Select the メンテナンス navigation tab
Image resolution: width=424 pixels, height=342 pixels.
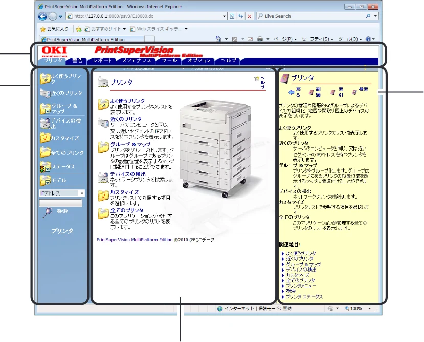click(x=137, y=61)
